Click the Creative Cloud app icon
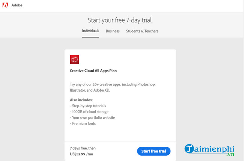 (75, 59)
